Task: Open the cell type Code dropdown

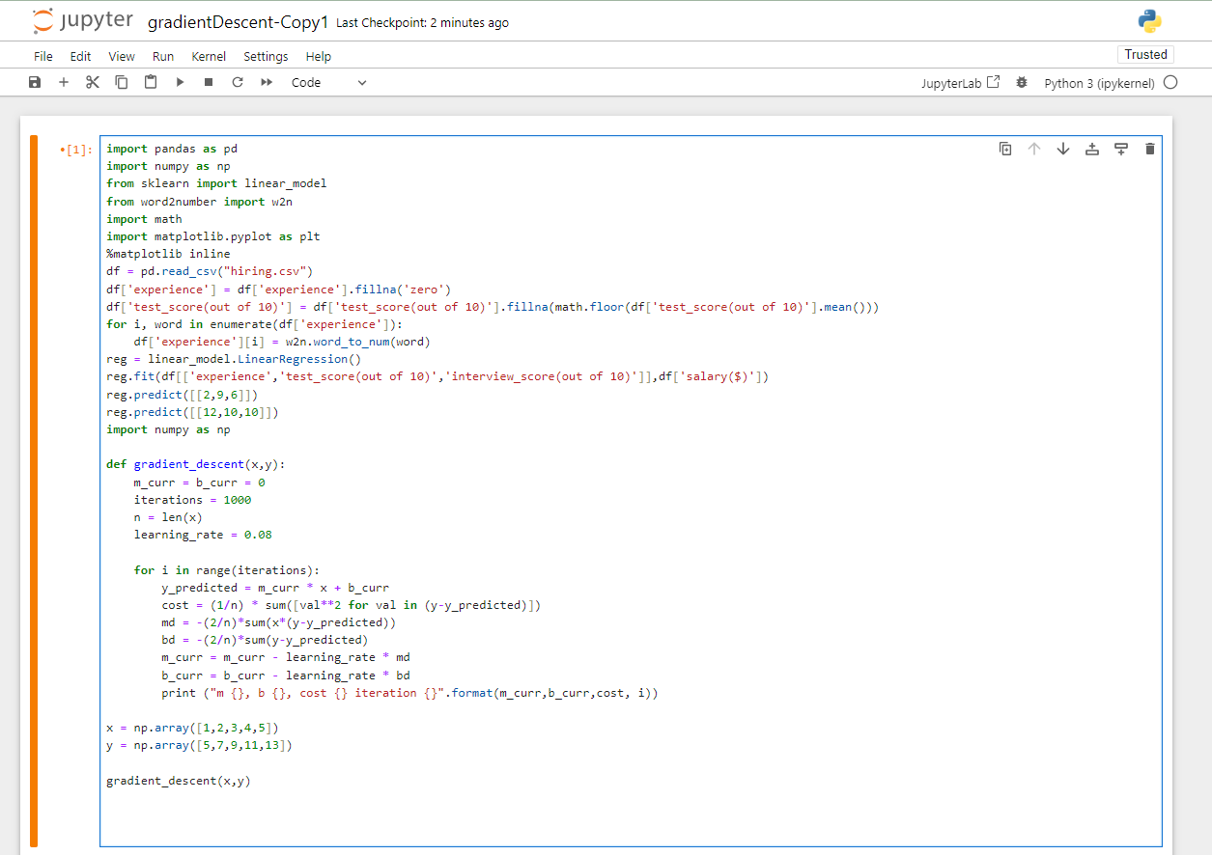Action: tap(329, 83)
